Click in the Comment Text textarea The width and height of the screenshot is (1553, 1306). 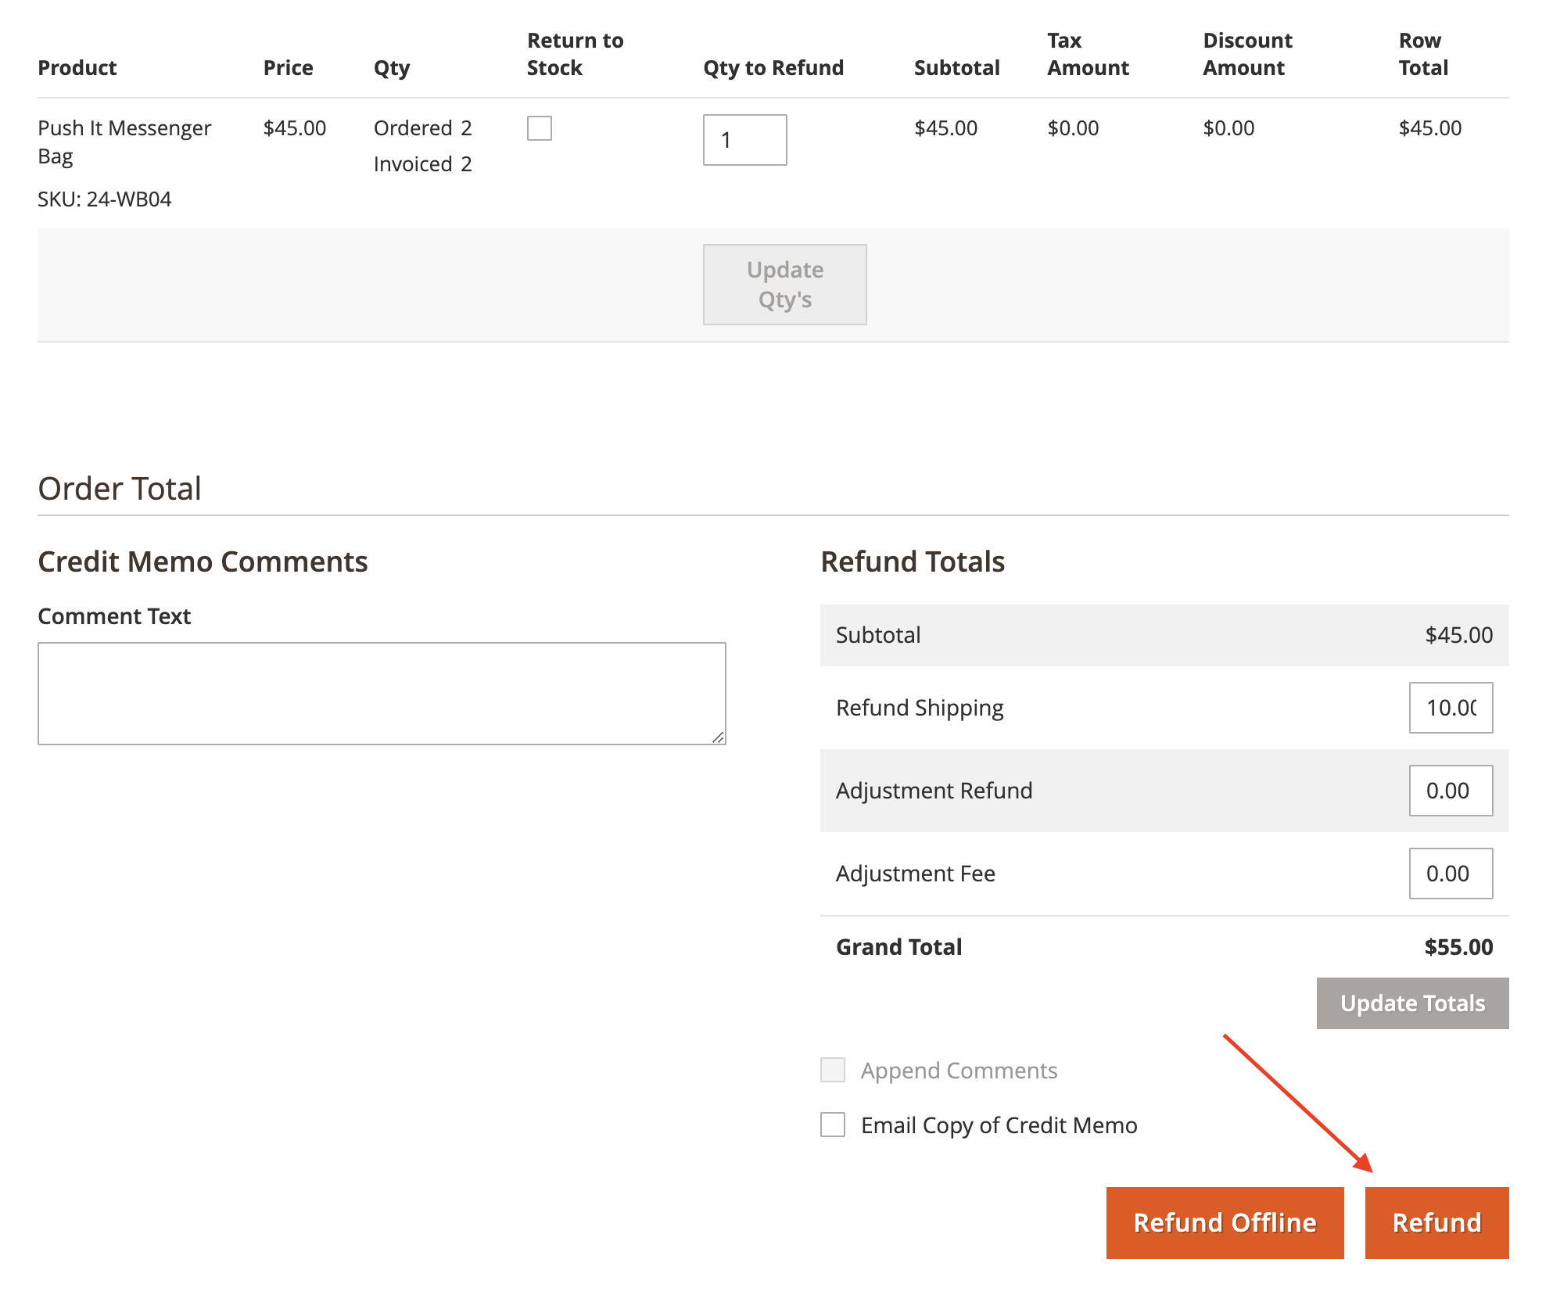click(382, 694)
